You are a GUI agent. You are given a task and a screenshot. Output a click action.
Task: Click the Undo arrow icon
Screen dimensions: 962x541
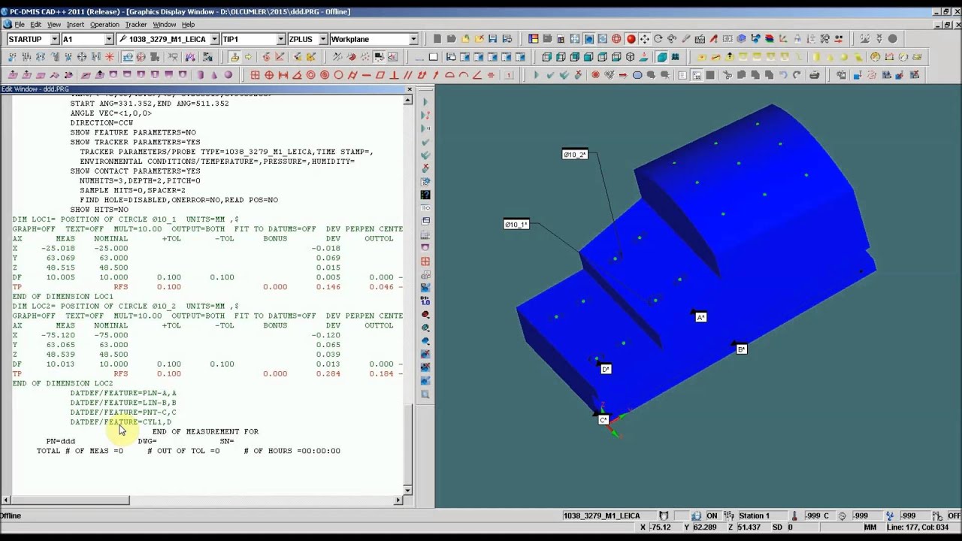pos(782,75)
